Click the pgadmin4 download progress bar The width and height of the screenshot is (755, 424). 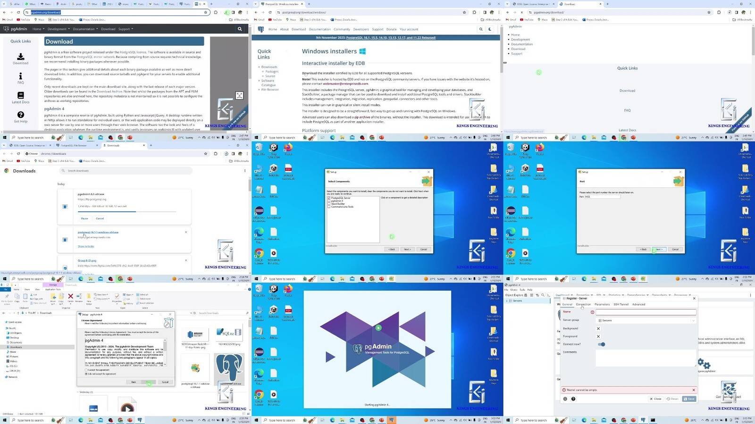pyautogui.click(x=127, y=212)
